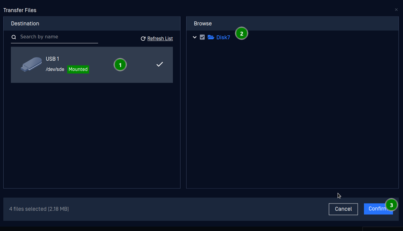Image resolution: width=403 pixels, height=231 pixels.
Task: Click the search magnifier icon
Action: pos(14,37)
